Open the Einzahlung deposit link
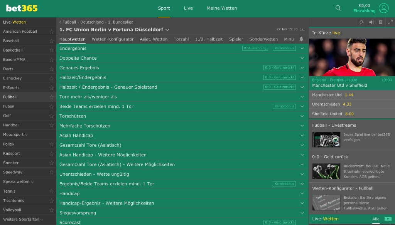Screen dimensions: 395x225 tap(364, 11)
